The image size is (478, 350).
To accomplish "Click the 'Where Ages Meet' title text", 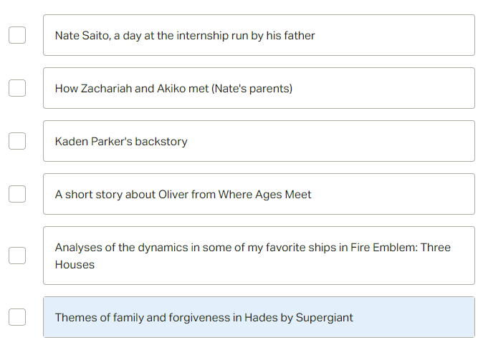I will (264, 195).
